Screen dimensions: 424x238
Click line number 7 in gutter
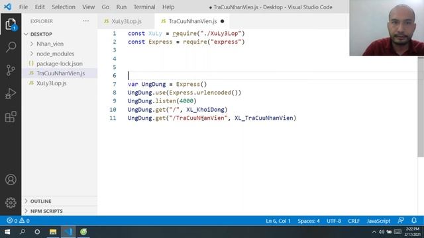[x=115, y=84]
